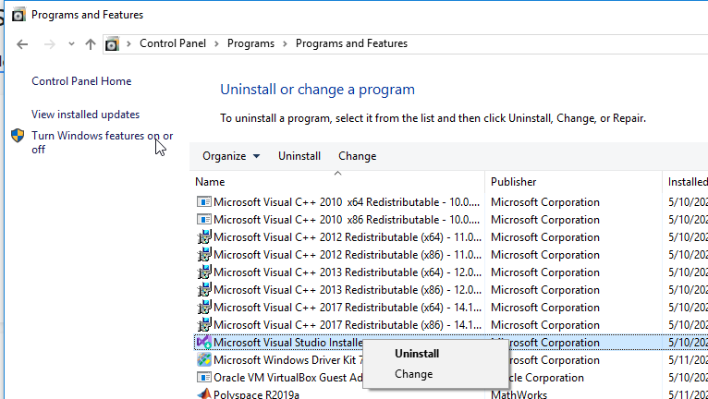Click the Visual Studio Installer icon

tap(204, 343)
